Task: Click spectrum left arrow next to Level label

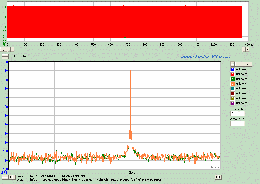Action: point(10,177)
